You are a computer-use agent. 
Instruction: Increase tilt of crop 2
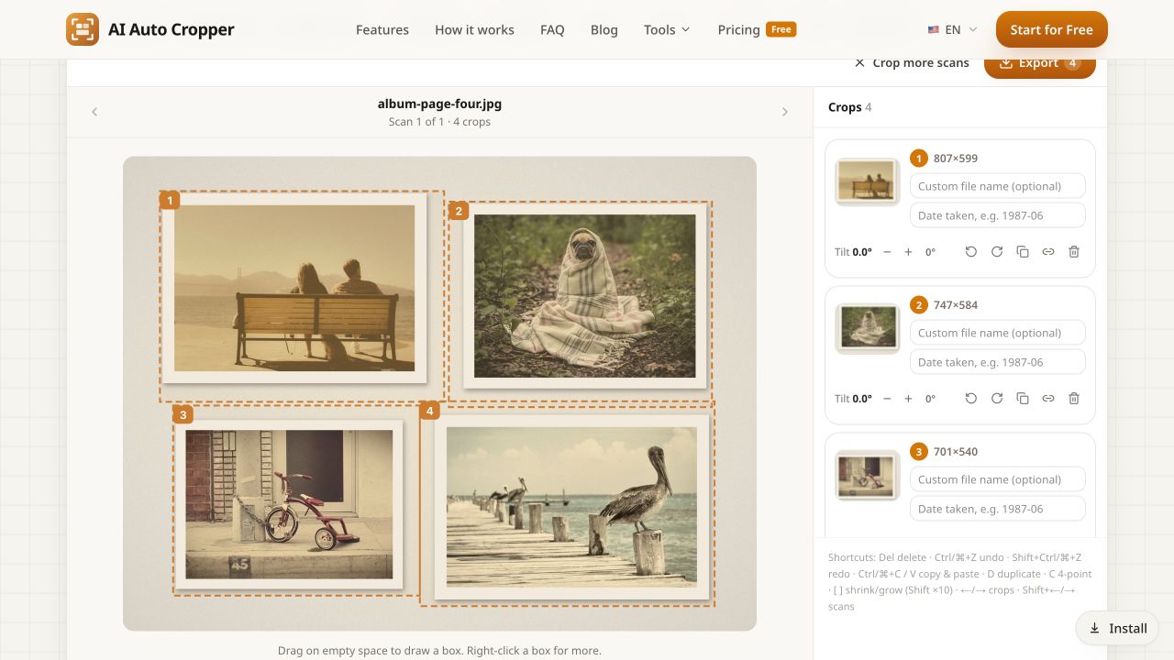click(x=908, y=399)
